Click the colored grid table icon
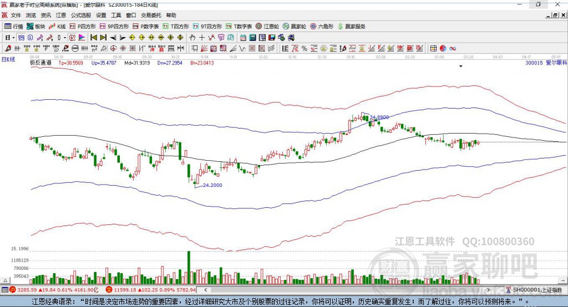Viewport: 568px width, 307px height. [x=433, y=49]
